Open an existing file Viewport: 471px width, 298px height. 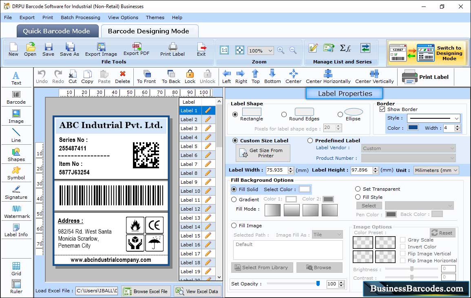tap(30, 50)
